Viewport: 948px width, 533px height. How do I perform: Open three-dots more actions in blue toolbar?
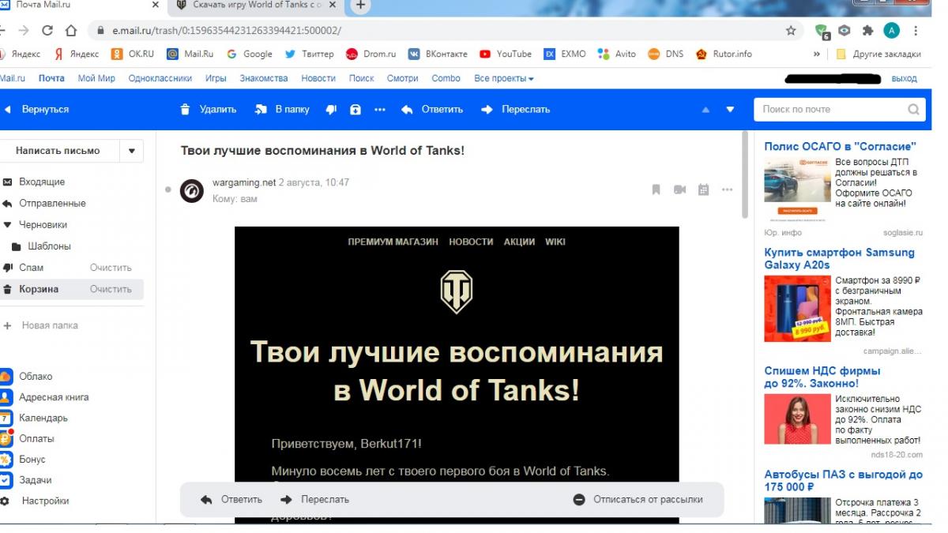(x=380, y=110)
